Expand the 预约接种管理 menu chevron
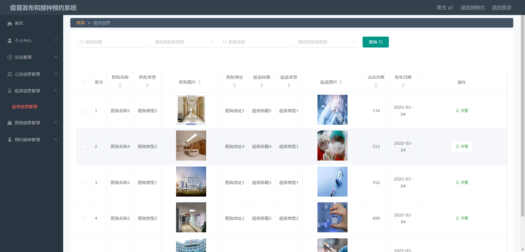 pos(56,139)
